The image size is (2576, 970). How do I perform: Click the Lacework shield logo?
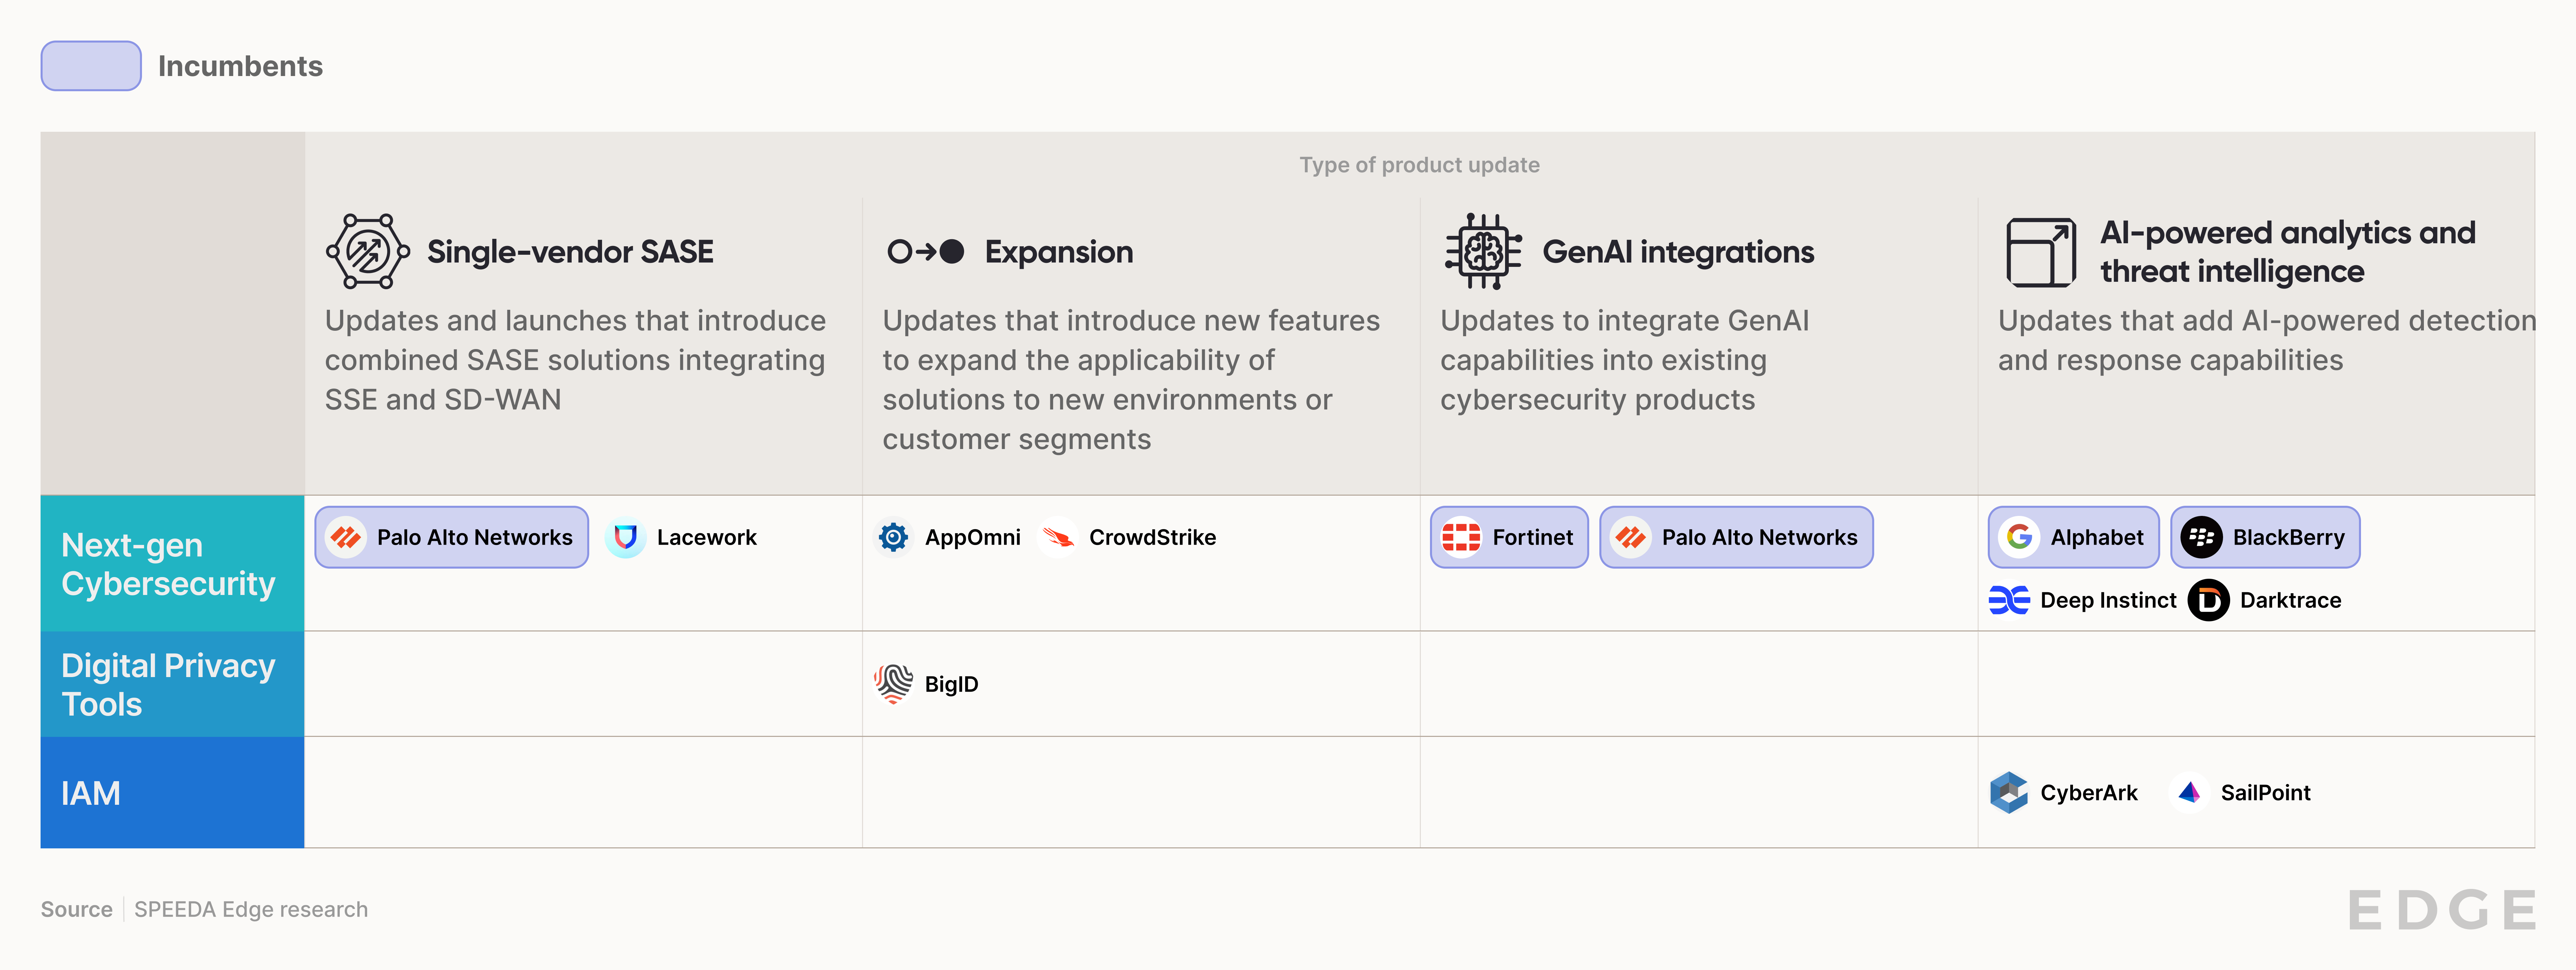point(626,538)
